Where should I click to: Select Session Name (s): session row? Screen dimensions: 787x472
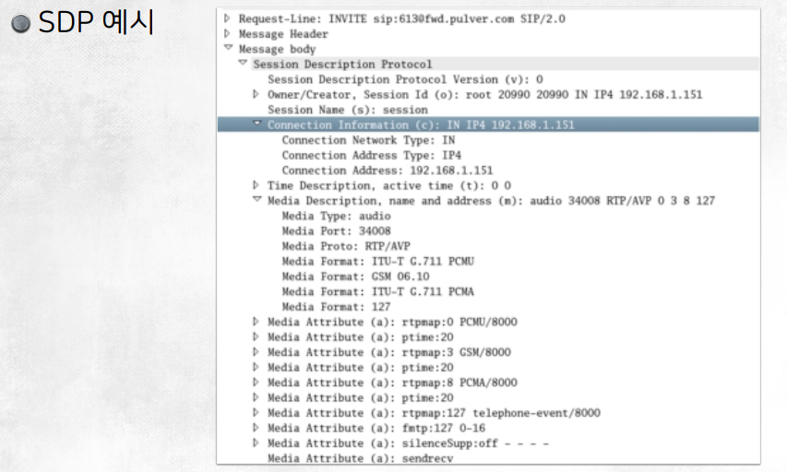point(347,110)
